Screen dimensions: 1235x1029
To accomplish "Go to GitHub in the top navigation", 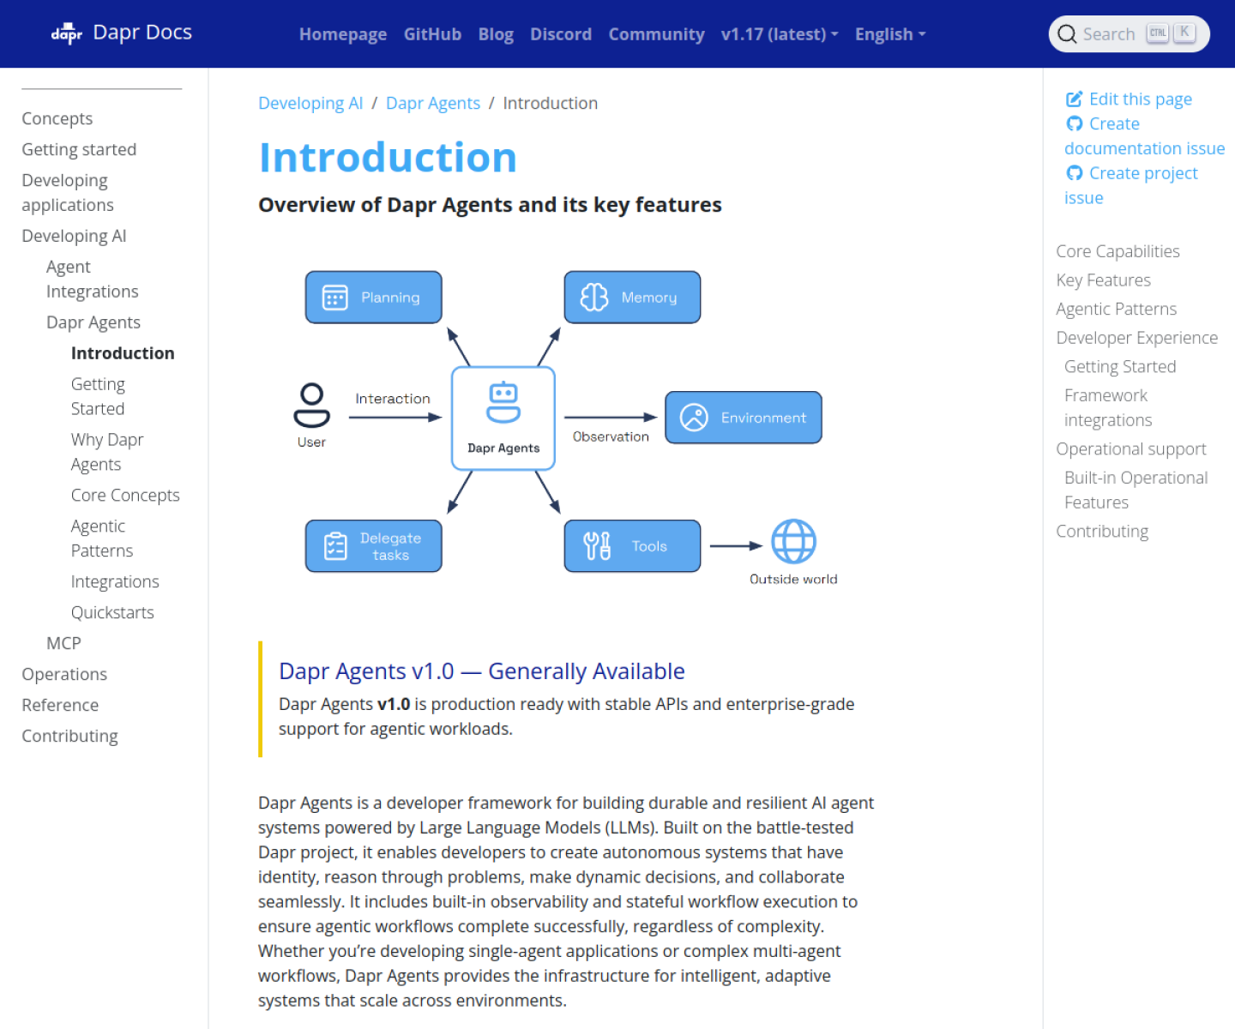I will [432, 34].
